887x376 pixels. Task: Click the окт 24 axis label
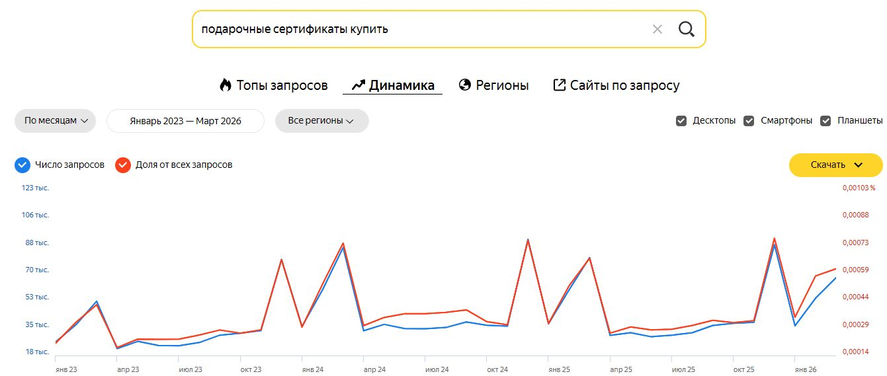(497, 369)
